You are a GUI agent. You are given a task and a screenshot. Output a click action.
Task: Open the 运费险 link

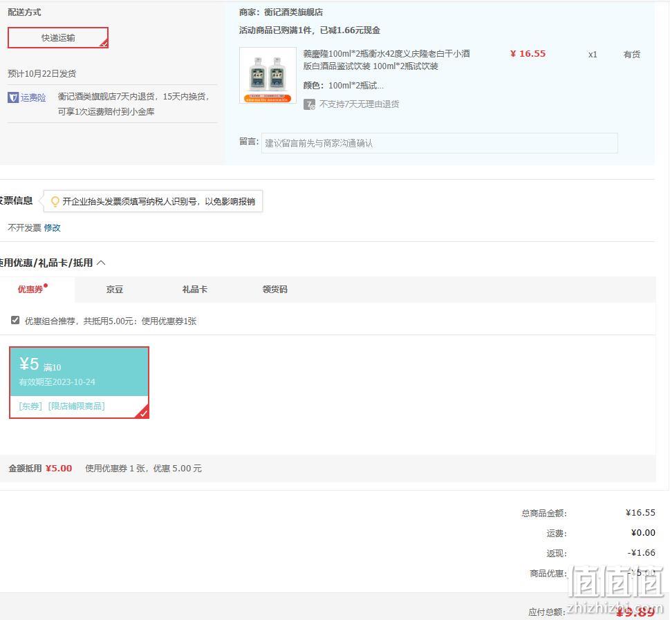click(x=33, y=97)
